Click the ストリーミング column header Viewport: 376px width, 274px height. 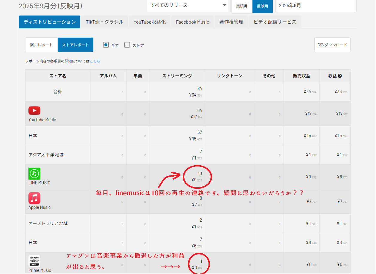coord(177,76)
